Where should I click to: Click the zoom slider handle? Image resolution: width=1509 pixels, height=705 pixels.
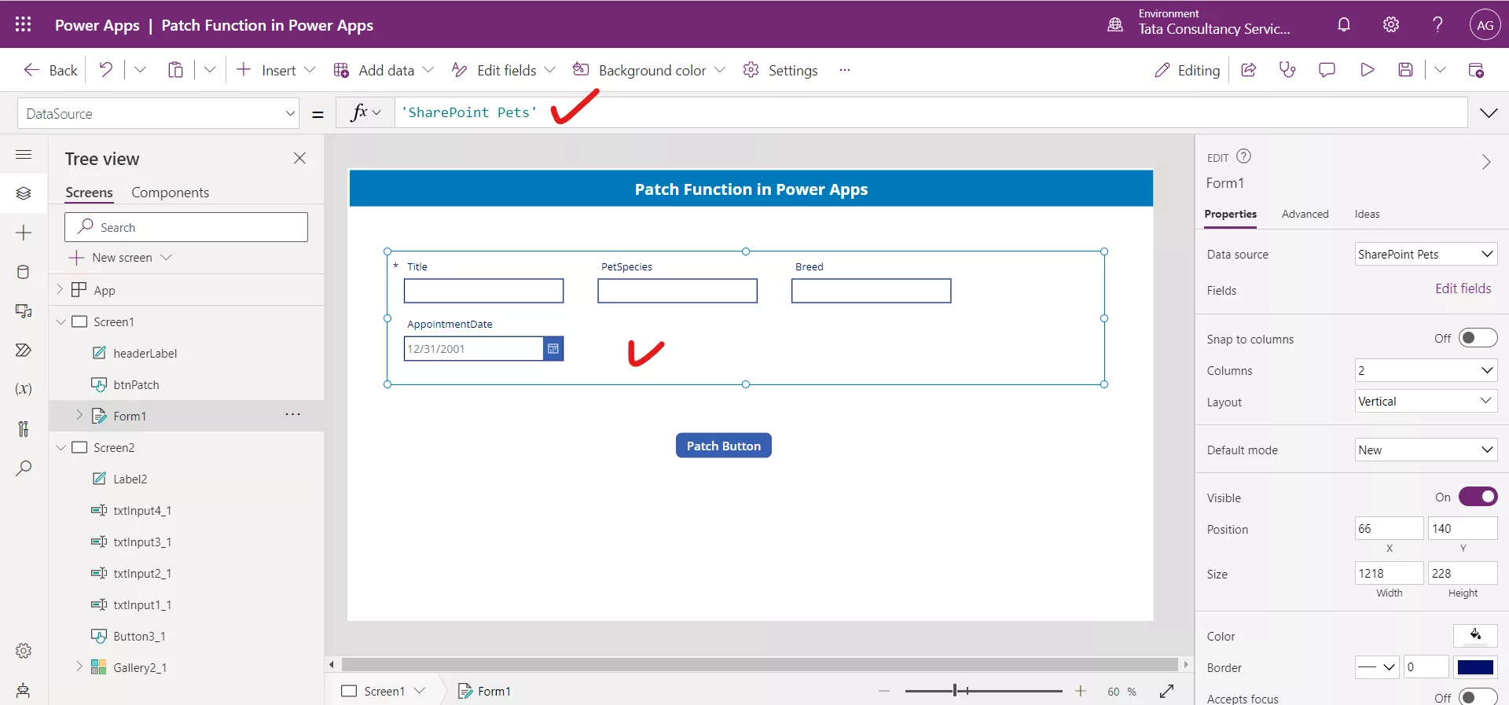955,691
